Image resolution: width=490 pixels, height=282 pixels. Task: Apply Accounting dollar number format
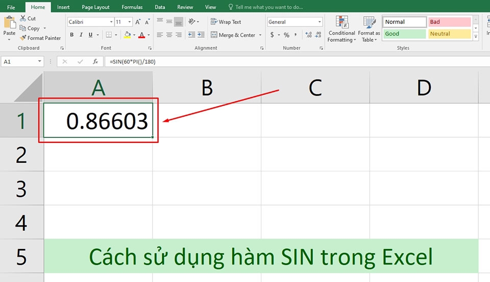[272, 35]
